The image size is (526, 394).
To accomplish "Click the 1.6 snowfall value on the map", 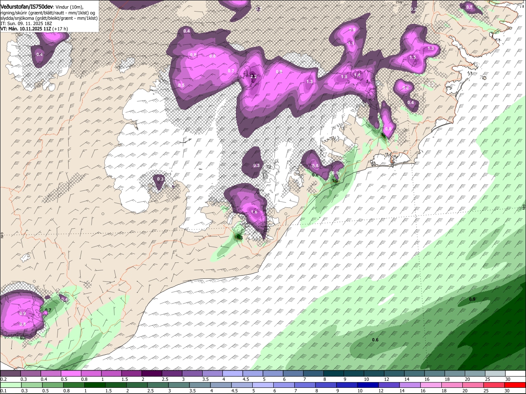I will (x=254, y=212).
